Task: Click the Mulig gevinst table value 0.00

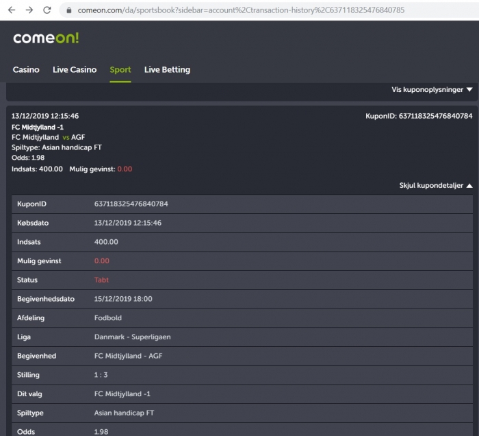Action: pos(101,261)
